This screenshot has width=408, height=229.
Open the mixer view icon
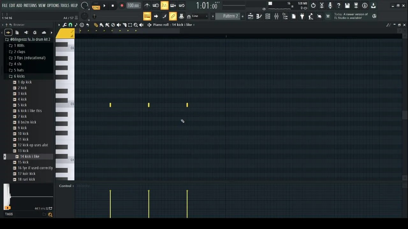pyautogui.click(x=276, y=17)
